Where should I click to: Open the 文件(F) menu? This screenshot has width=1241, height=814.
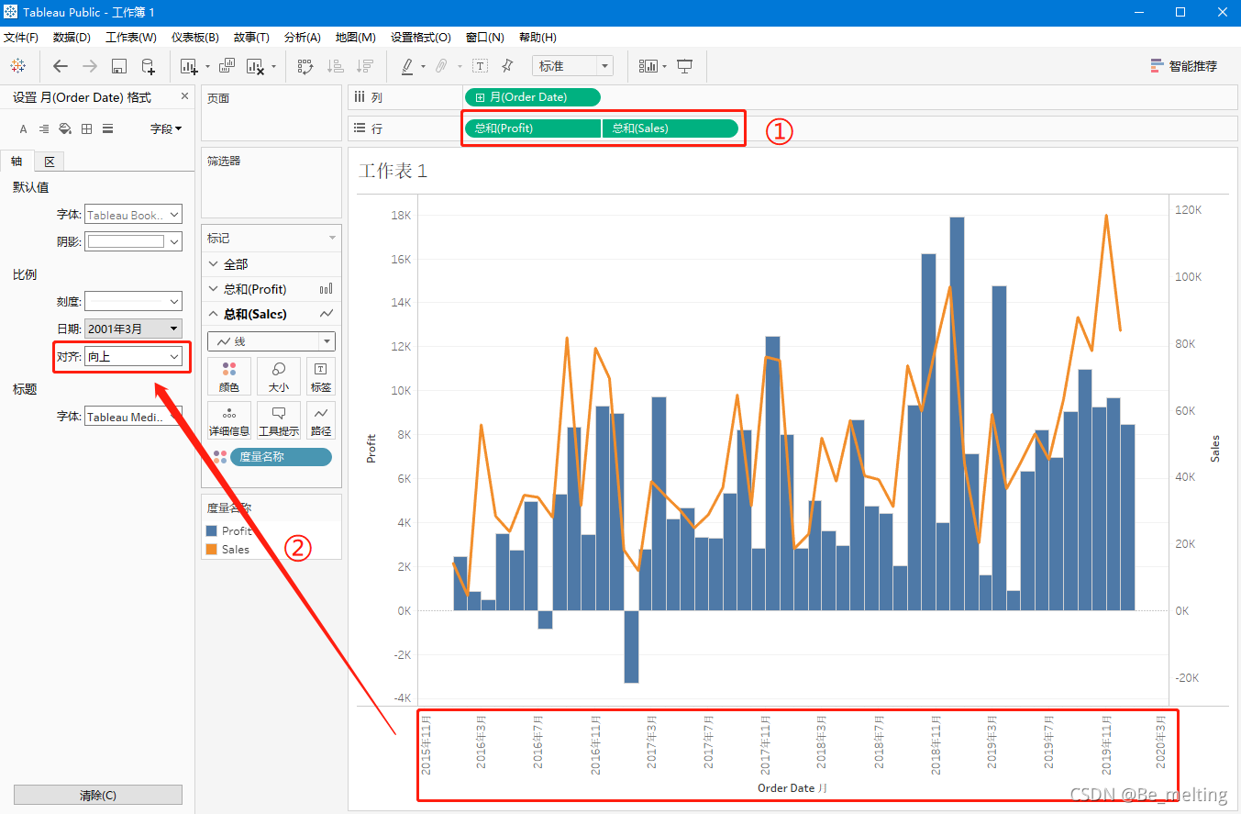(21, 38)
